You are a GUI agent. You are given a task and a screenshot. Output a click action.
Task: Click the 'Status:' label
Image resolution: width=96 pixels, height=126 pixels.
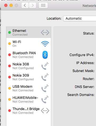pyautogui.click(x=89, y=33)
